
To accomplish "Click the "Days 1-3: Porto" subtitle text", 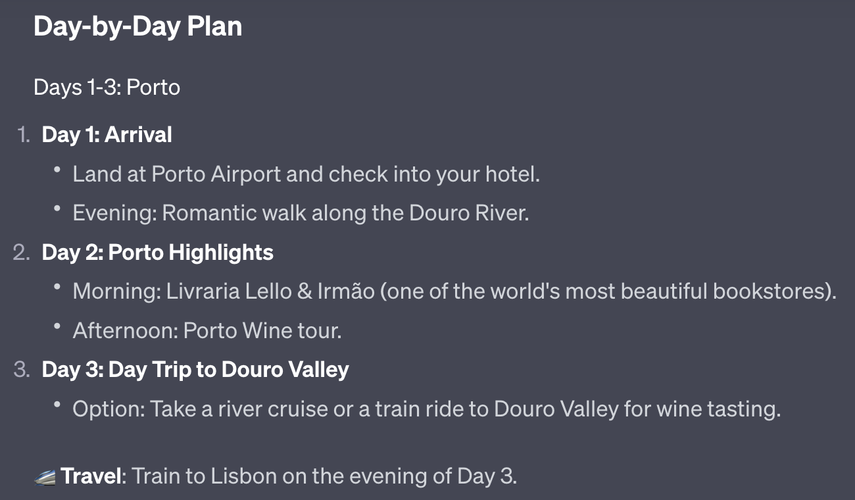I will tap(107, 87).
